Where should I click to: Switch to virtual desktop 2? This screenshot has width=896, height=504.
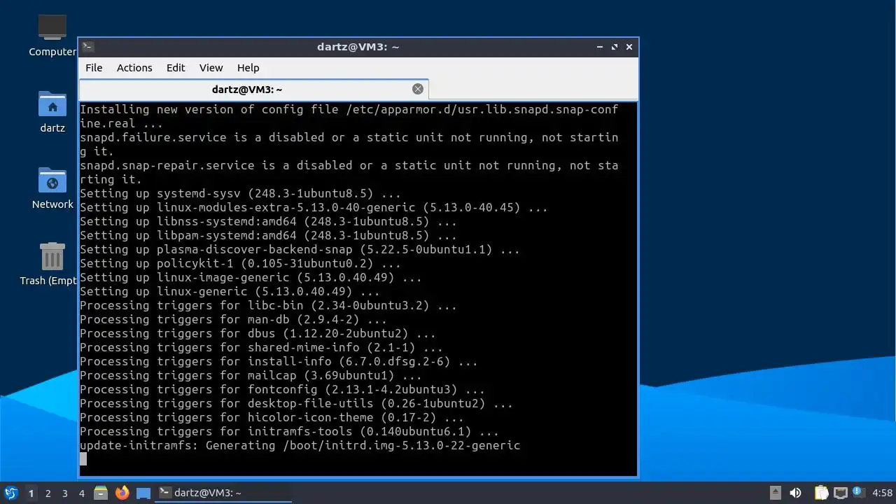(48, 493)
